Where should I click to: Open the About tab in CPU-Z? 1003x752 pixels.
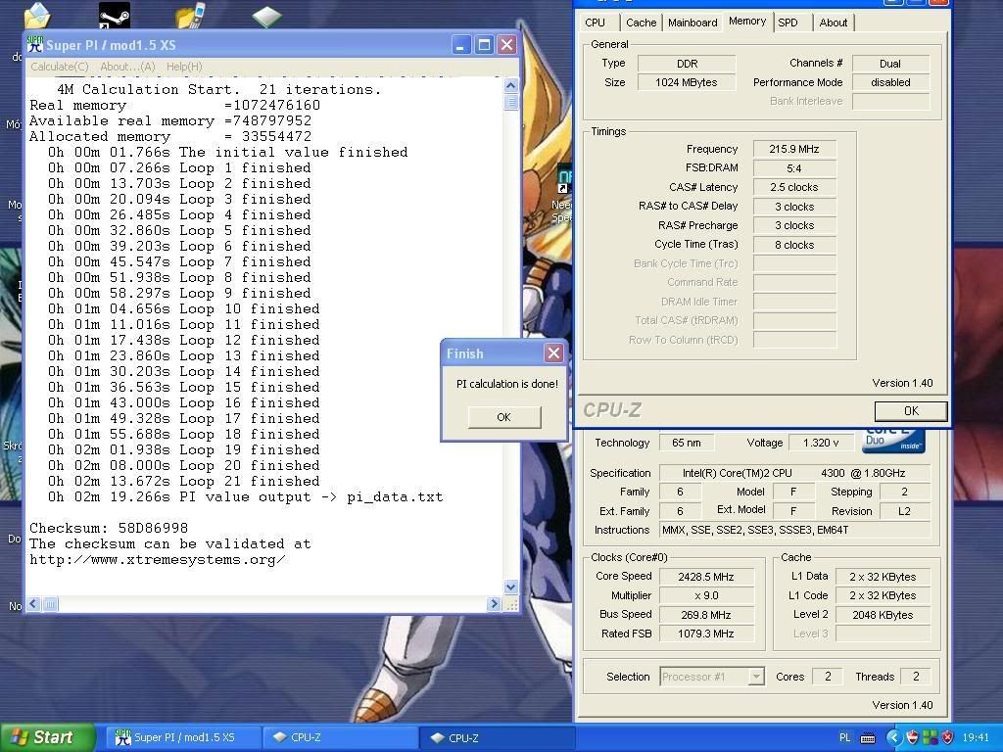[x=834, y=23]
